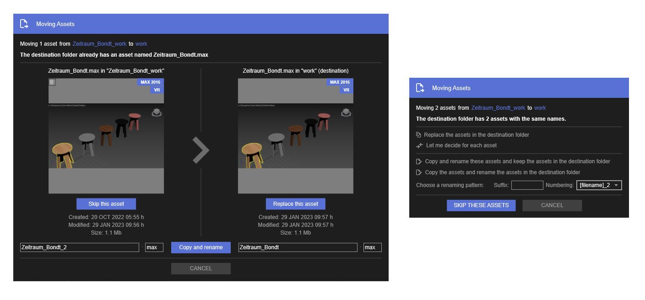Viewport: 645px width, 300px height.
Task: Click the large chevron arrow between previews
Action: tap(201, 150)
